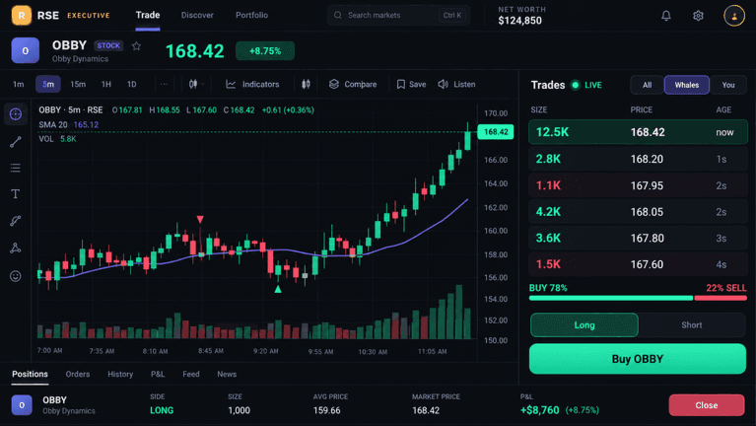Click the chart settings candles icon
Viewport: 756px width, 426px height.
tap(306, 84)
